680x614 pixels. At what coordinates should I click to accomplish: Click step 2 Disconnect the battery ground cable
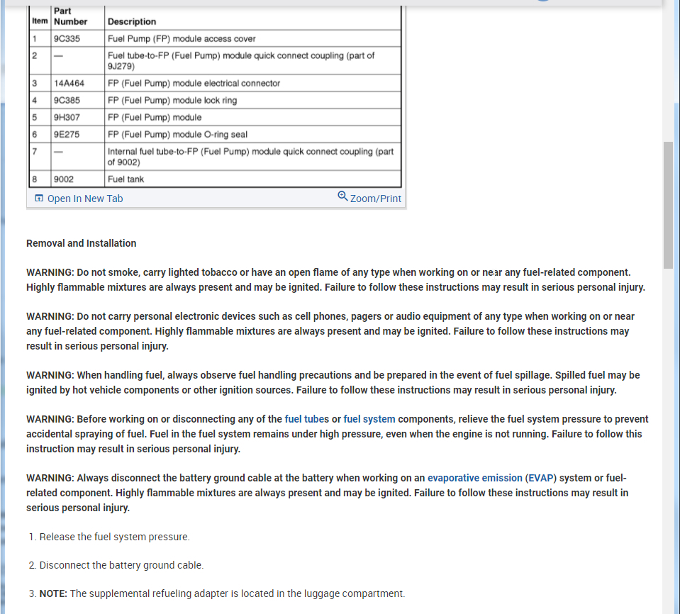pos(121,566)
